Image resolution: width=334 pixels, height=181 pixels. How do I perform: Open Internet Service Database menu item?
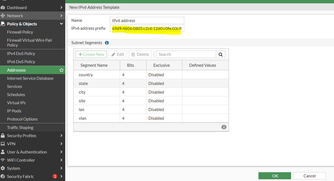[x=30, y=78]
